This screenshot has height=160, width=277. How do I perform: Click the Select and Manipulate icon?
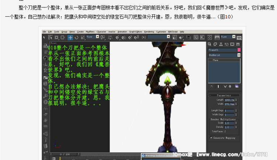click(110, 37)
